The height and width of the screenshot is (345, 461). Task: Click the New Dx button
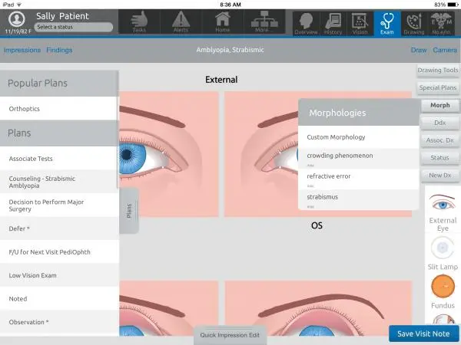click(x=439, y=176)
